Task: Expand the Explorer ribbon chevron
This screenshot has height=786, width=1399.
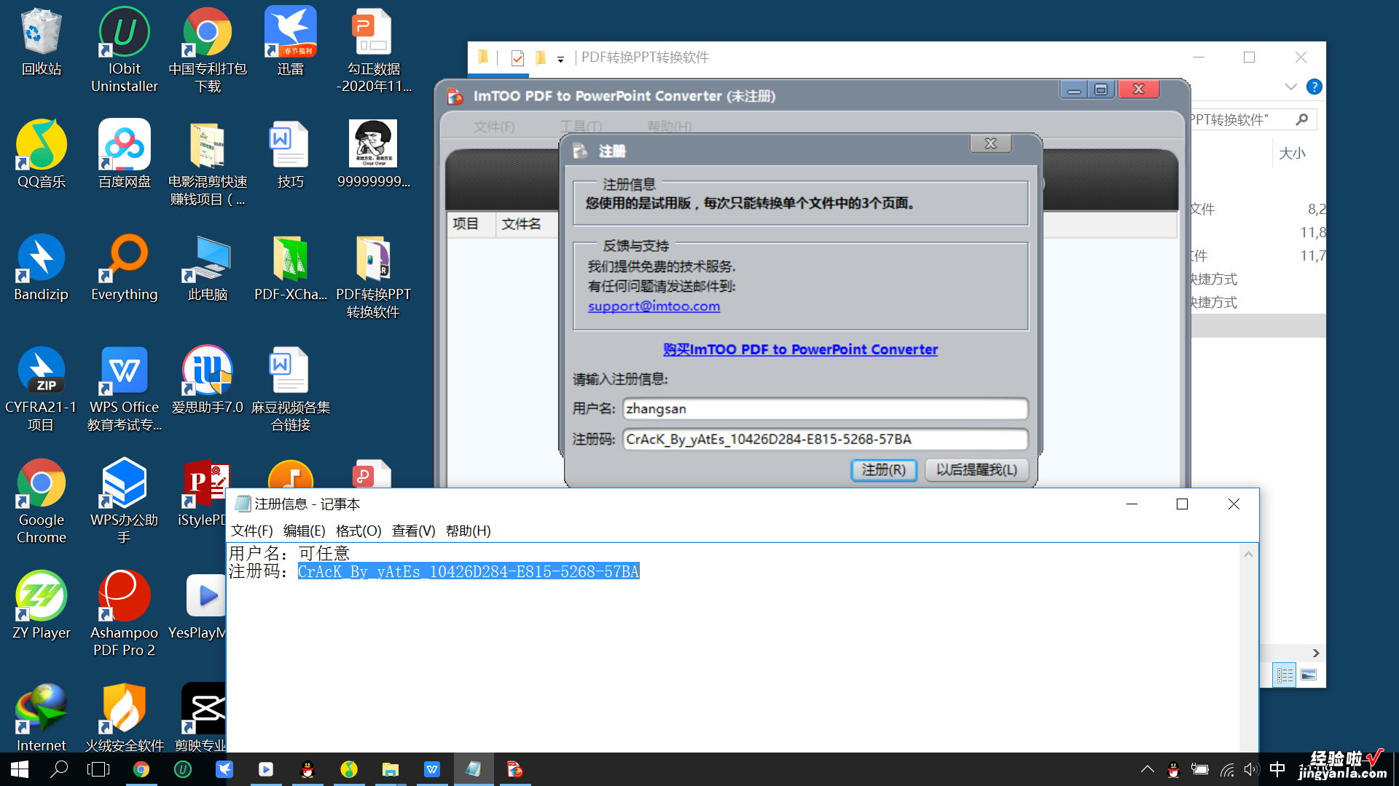Action: [x=1291, y=87]
